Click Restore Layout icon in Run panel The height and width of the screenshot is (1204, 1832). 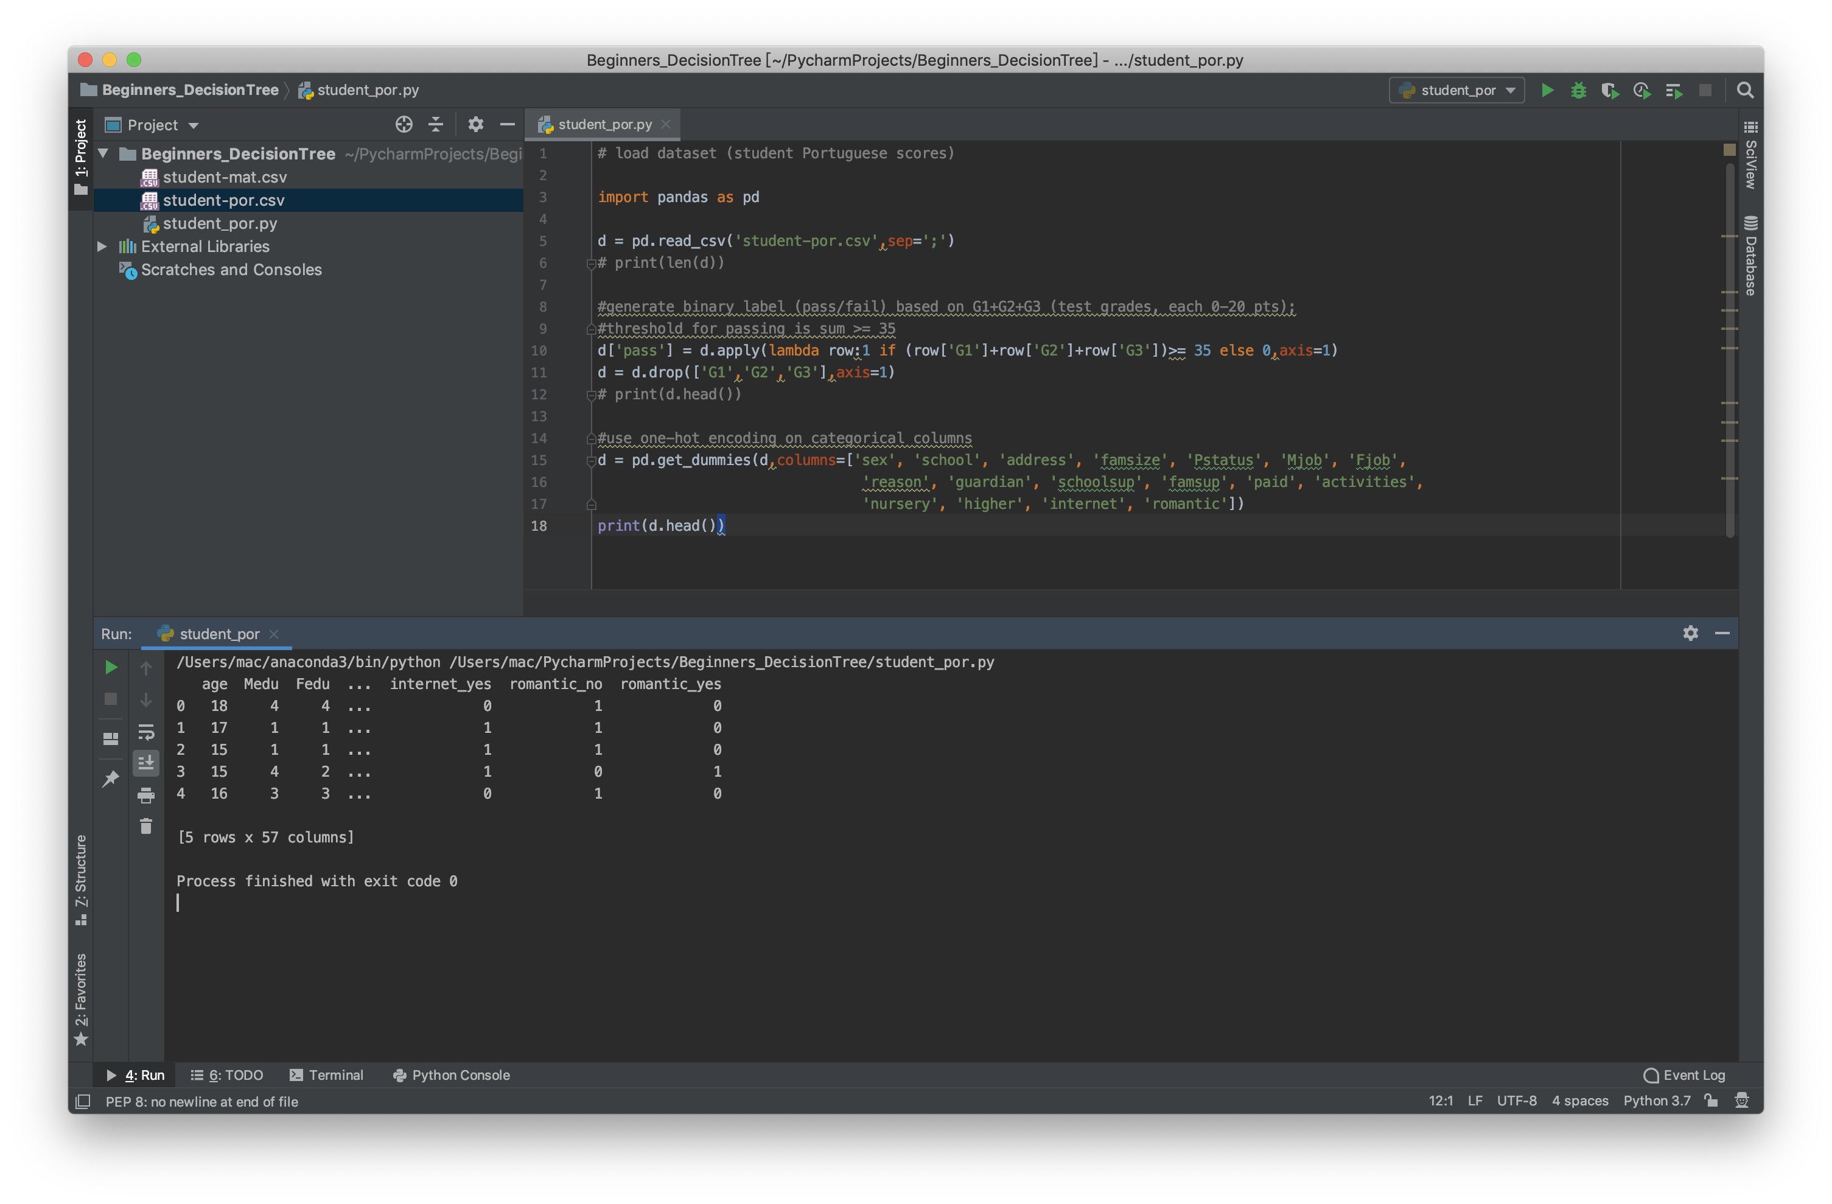111,738
